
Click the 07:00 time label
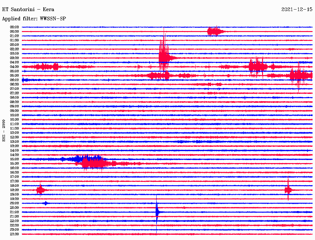[14, 89]
